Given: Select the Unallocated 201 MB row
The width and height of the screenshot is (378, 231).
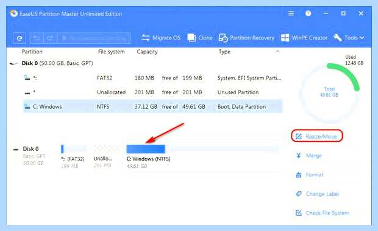Looking at the screenshot, I should pyautogui.click(x=152, y=92).
